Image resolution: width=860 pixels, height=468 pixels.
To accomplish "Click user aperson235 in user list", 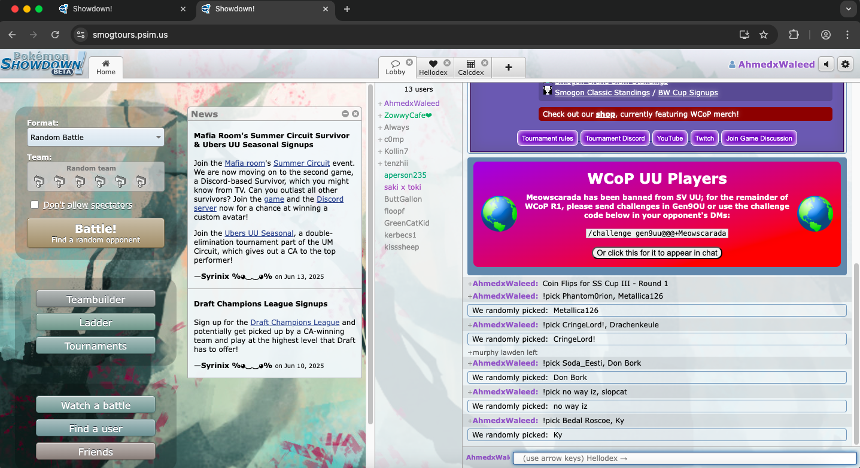I will click(405, 175).
